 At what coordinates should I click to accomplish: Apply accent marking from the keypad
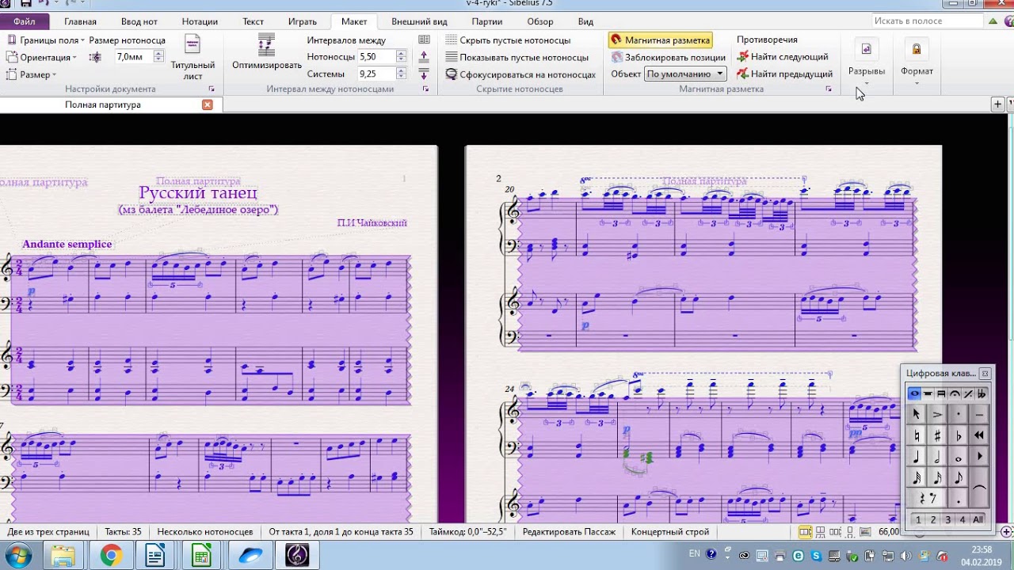tap(937, 414)
